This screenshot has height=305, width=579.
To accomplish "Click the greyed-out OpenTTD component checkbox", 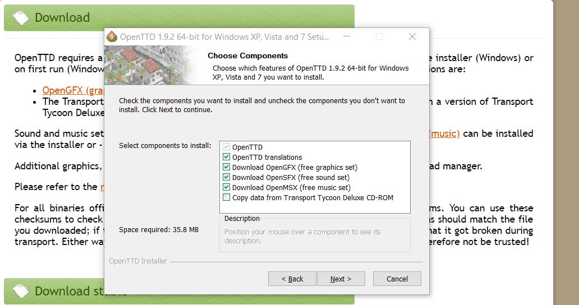I will pos(227,147).
